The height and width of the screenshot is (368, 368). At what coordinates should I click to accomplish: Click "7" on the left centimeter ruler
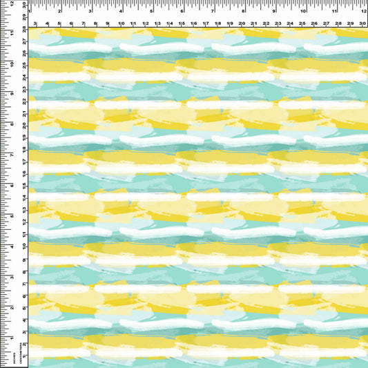24,284
